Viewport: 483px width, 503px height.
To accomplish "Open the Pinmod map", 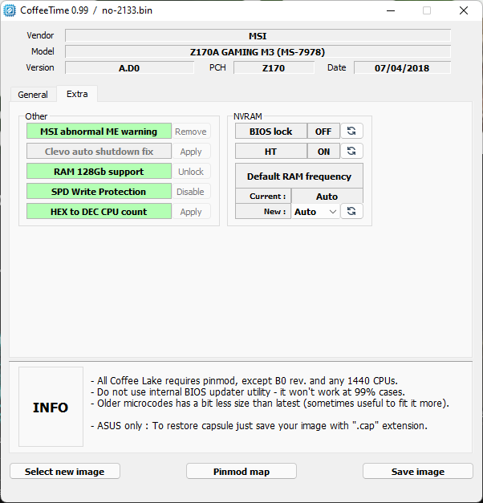I will (x=241, y=471).
